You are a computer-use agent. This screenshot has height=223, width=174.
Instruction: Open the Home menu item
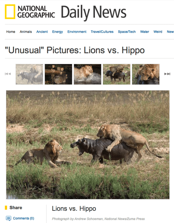(11, 32)
